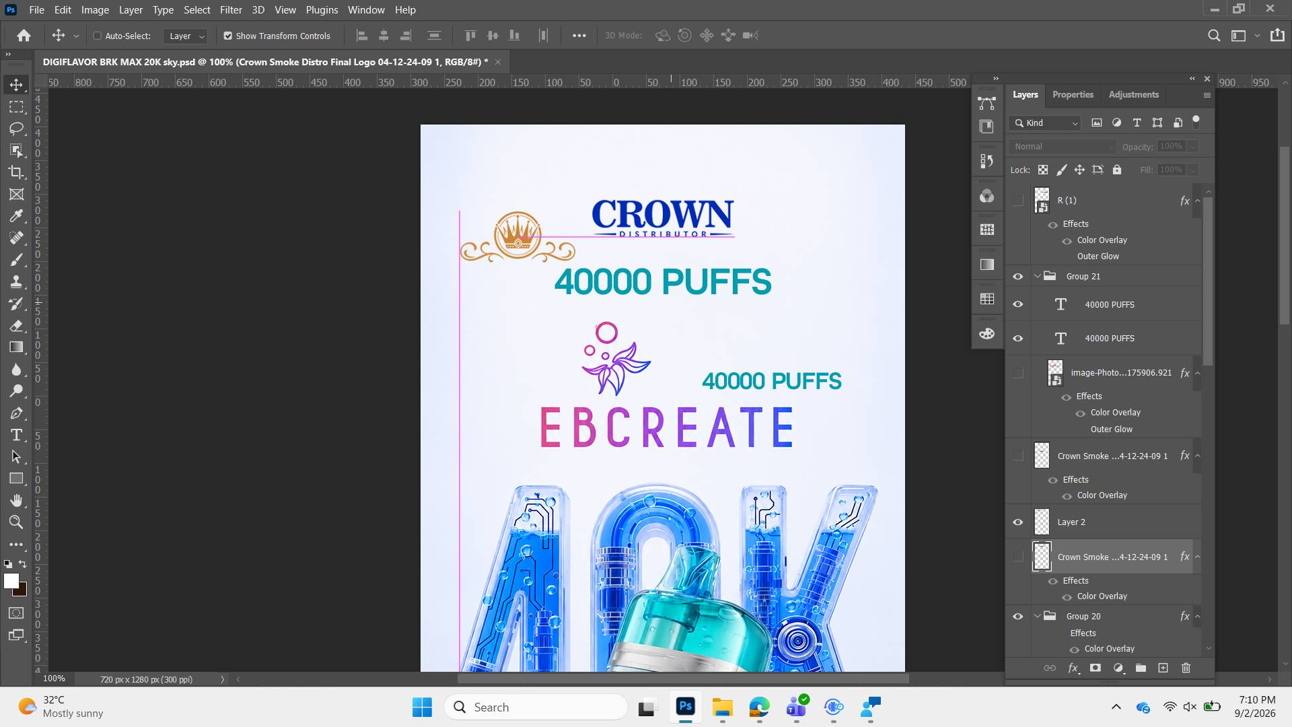
Task: Hide the Layer 2 layer
Action: tap(1017, 522)
